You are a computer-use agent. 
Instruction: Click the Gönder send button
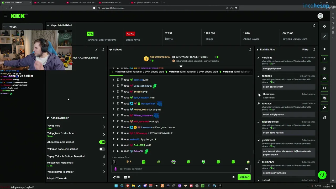click(x=244, y=177)
